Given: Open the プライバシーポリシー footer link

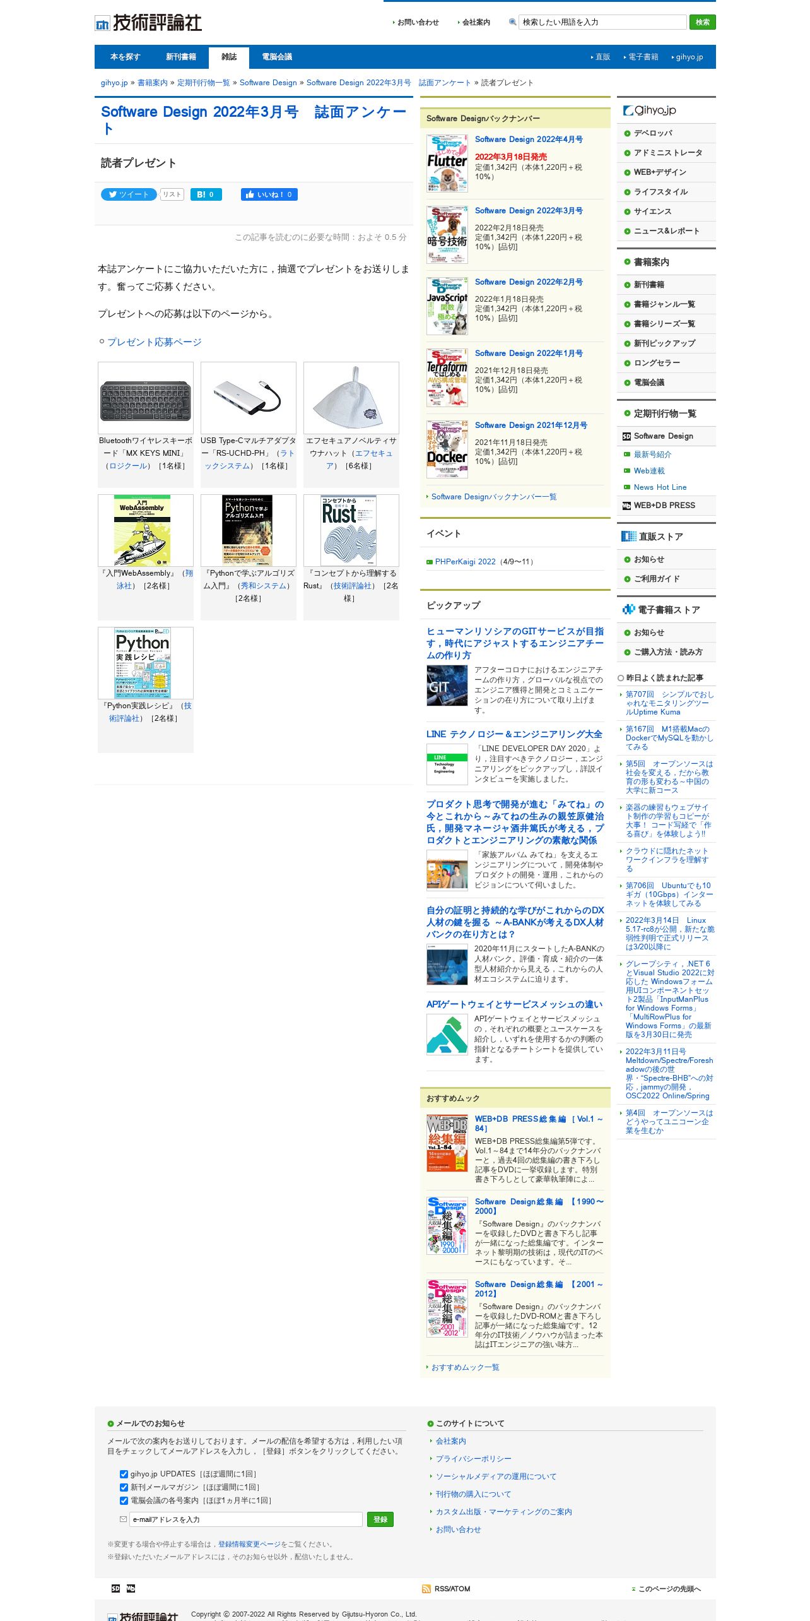Looking at the screenshot, I should pyautogui.click(x=474, y=1459).
